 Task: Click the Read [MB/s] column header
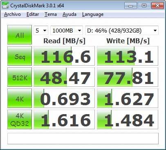pos(64,41)
